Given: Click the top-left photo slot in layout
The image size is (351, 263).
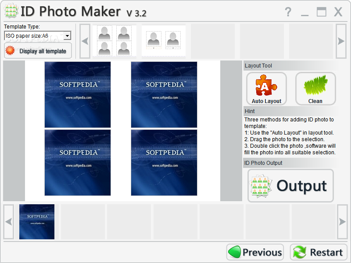Looking at the screenshot, I should click(78, 95).
